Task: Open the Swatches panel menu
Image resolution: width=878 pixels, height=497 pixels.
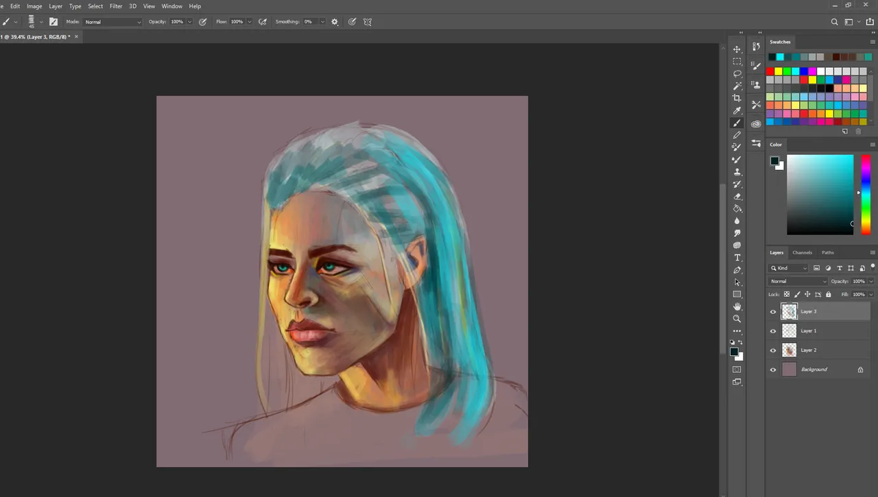Action: tap(873, 42)
